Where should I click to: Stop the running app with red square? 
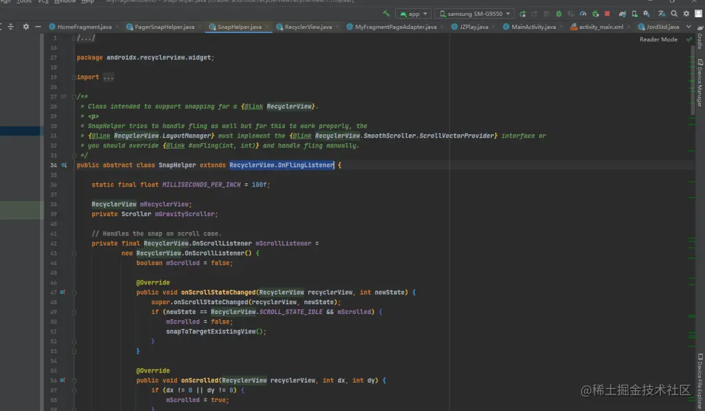click(x=607, y=14)
